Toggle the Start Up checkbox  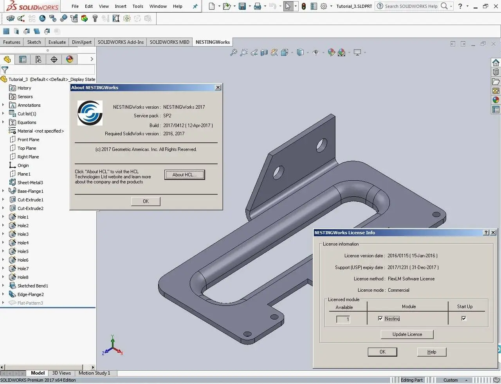coord(464,318)
